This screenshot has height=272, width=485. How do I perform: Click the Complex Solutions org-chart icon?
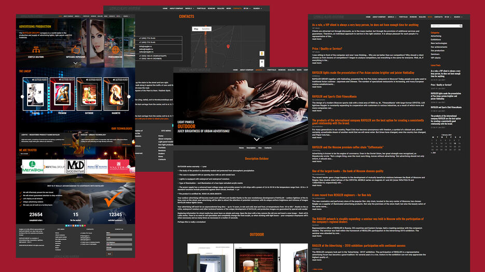point(36,49)
